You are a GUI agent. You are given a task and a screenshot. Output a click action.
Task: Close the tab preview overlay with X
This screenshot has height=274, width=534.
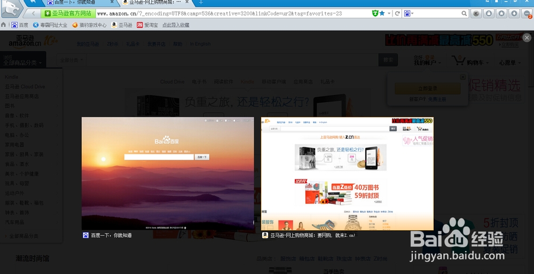pyautogui.click(x=527, y=37)
